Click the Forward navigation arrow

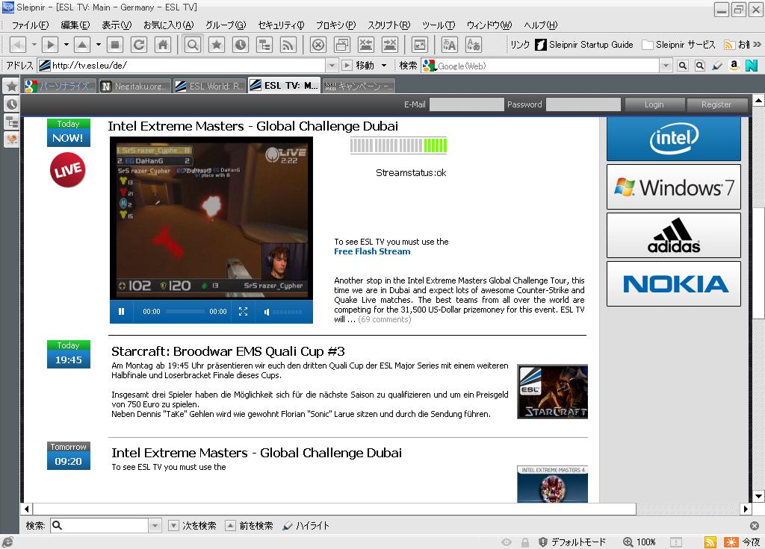50,45
